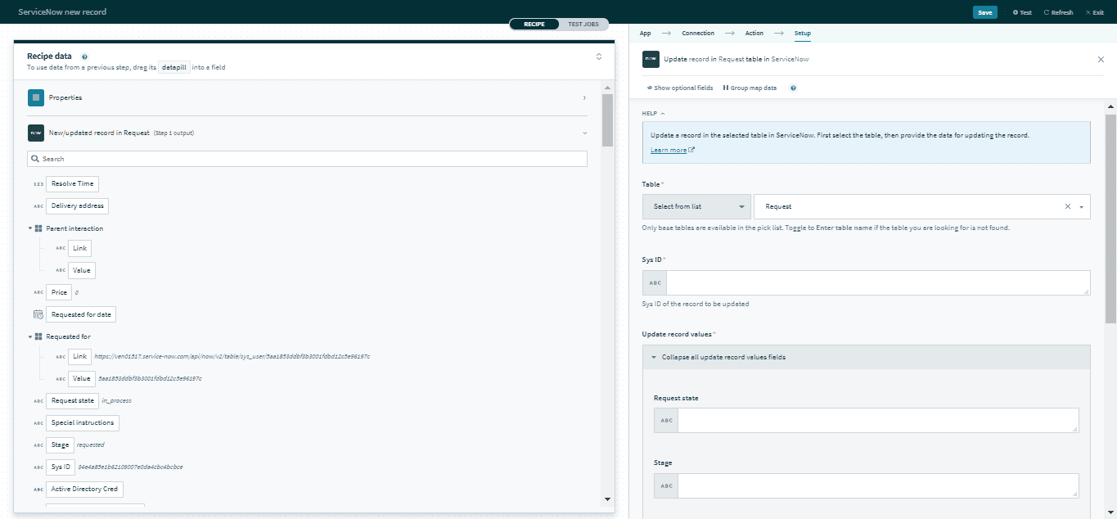Screen dimensions: 1117x519
Task: Click the Save button
Action: point(984,12)
